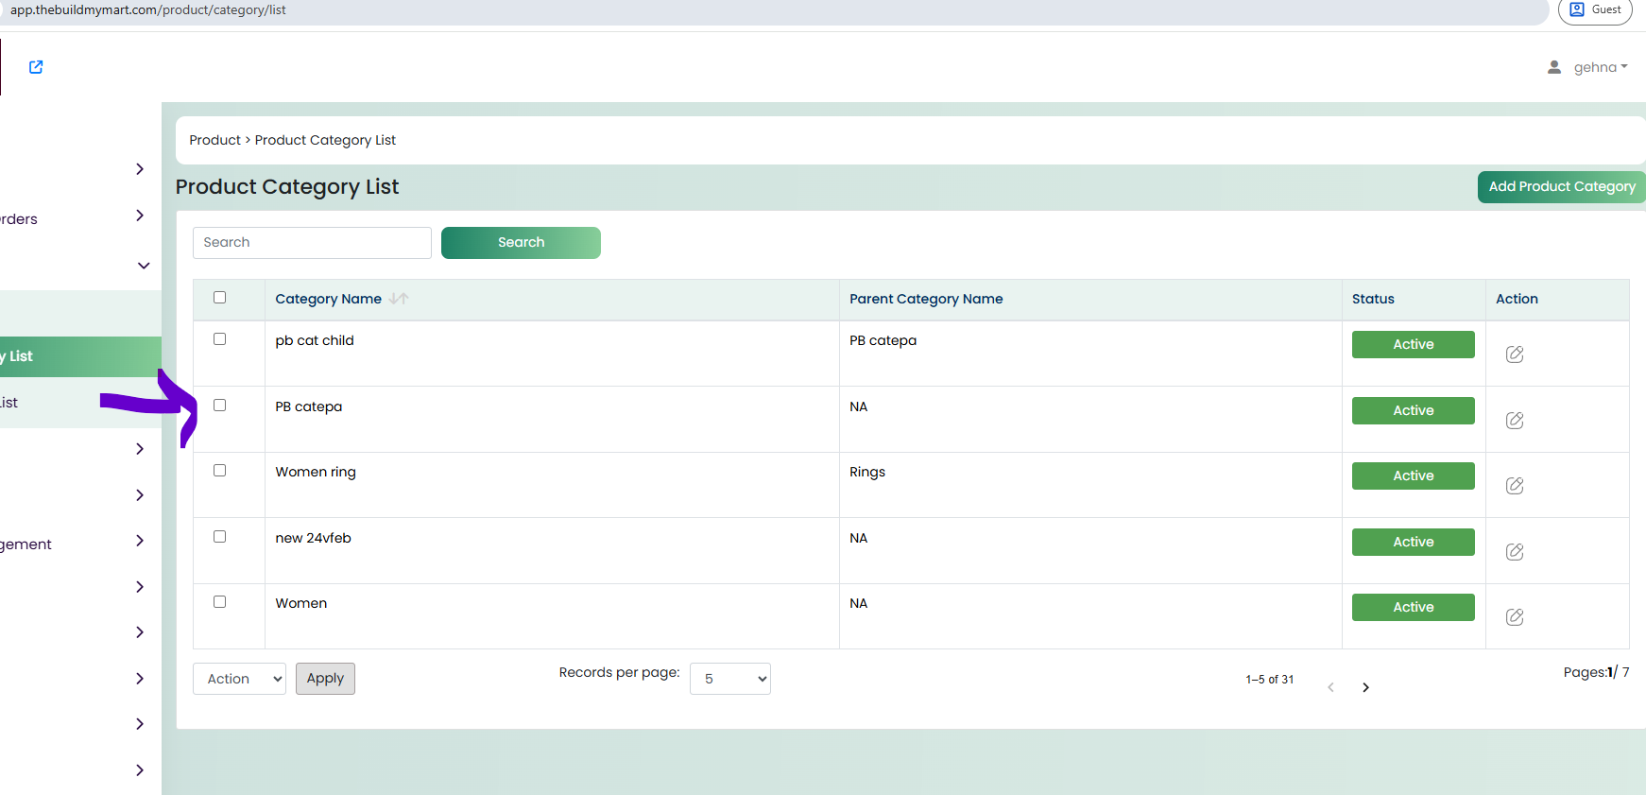Open the edit icon for the Women row
Image resolution: width=1646 pixels, height=795 pixels.
click(x=1515, y=617)
